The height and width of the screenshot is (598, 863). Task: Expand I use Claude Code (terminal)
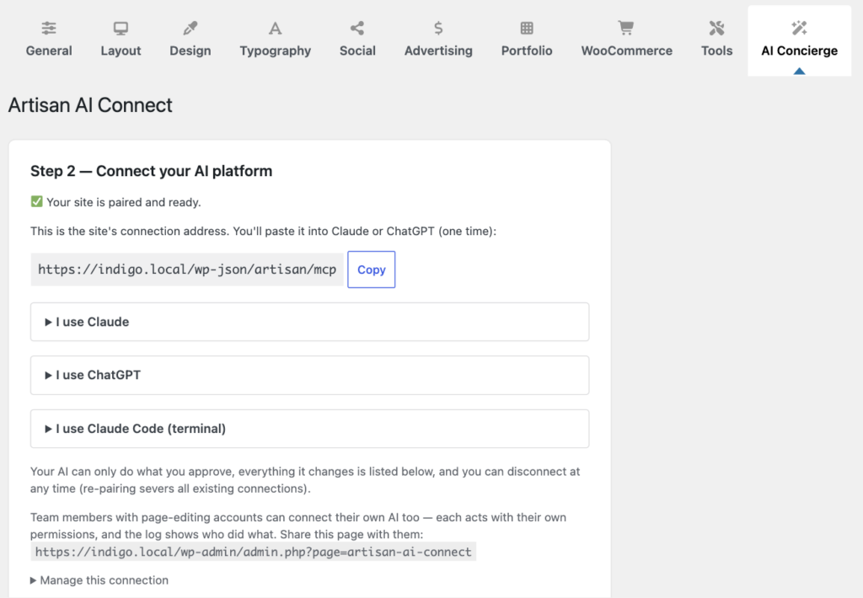(x=309, y=429)
